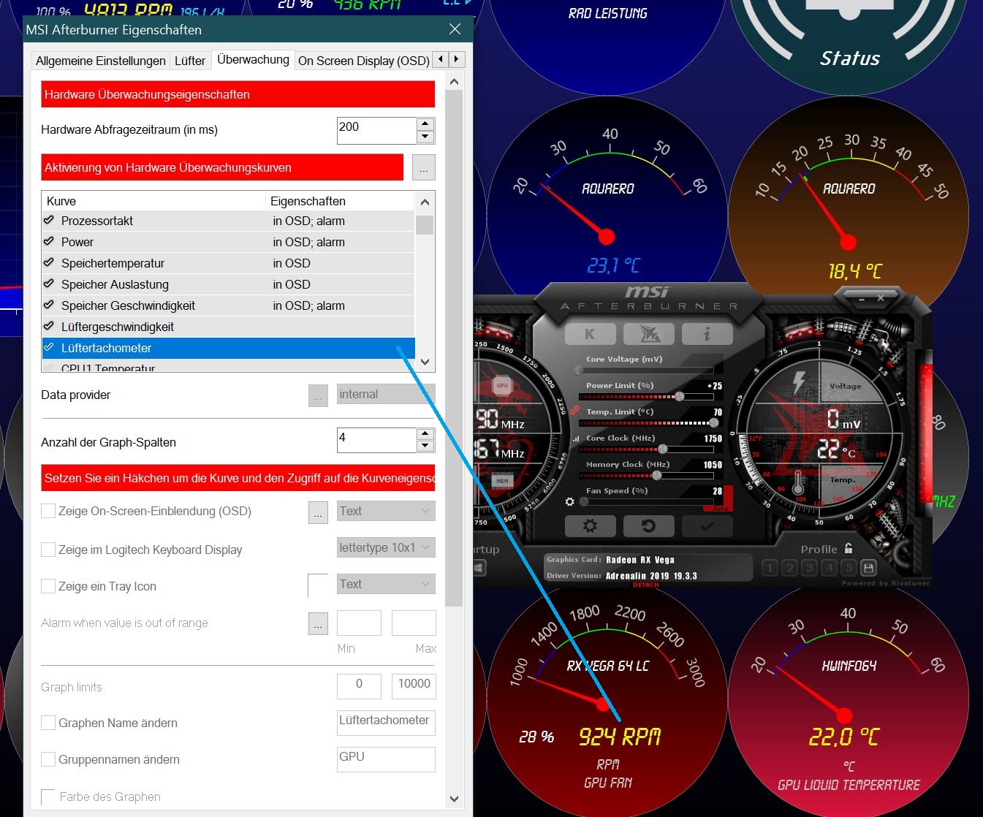Open the On Screen Display (OSD) tab
983x817 pixels.
(363, 61)
